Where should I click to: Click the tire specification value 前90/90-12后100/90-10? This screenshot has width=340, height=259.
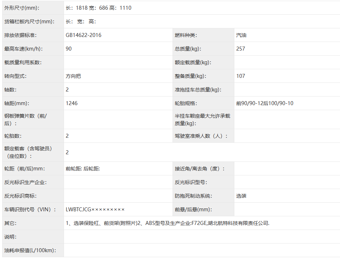click(265, 103)
